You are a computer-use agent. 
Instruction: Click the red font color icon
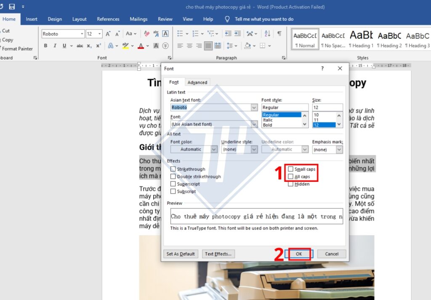(x=141, y=45)
